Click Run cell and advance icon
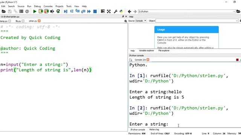 pos(46,11)
